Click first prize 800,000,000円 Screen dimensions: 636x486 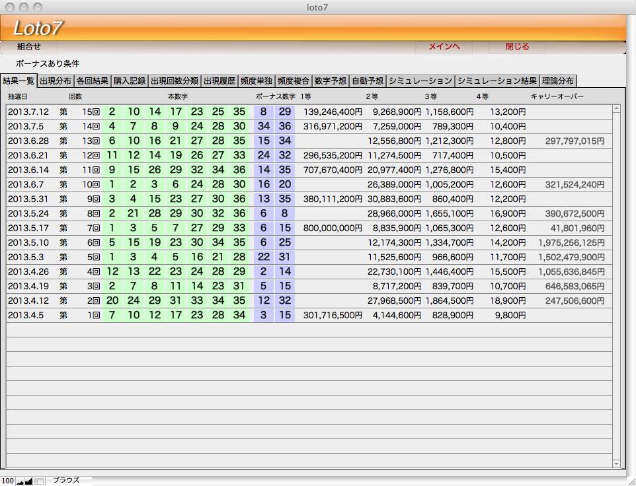tap(333, 228)
